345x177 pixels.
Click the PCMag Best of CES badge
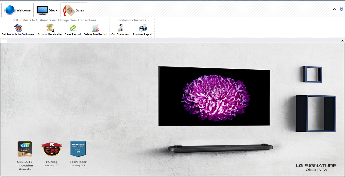pyautogui.click(x=51, y=149)
